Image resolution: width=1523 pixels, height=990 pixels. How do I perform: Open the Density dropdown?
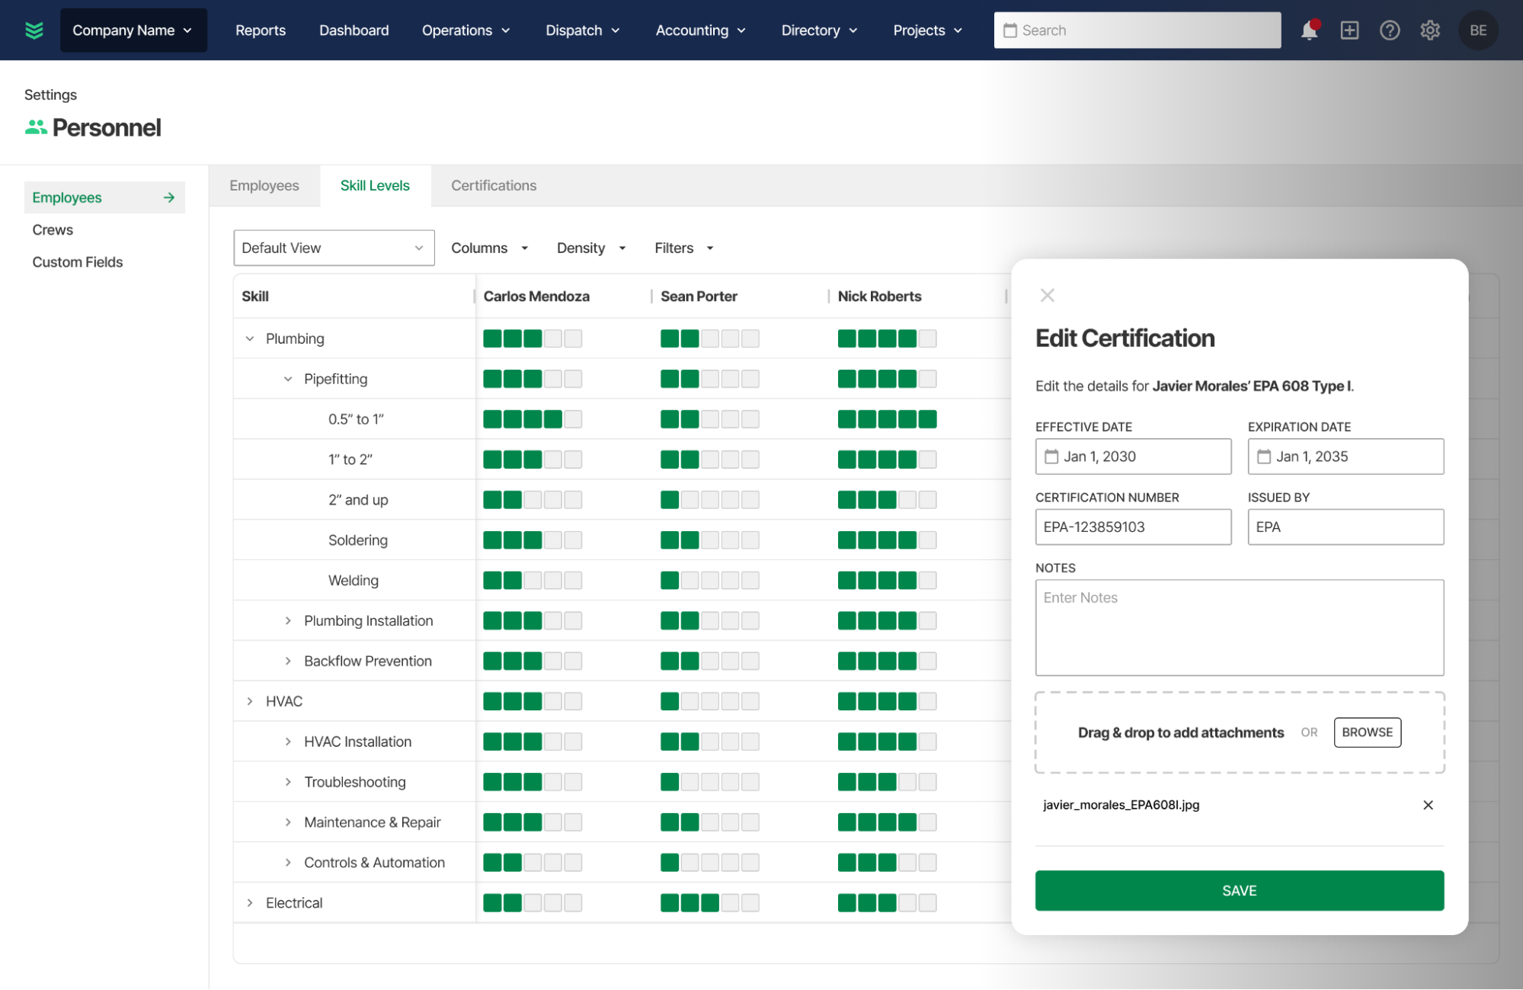[591, 248]
